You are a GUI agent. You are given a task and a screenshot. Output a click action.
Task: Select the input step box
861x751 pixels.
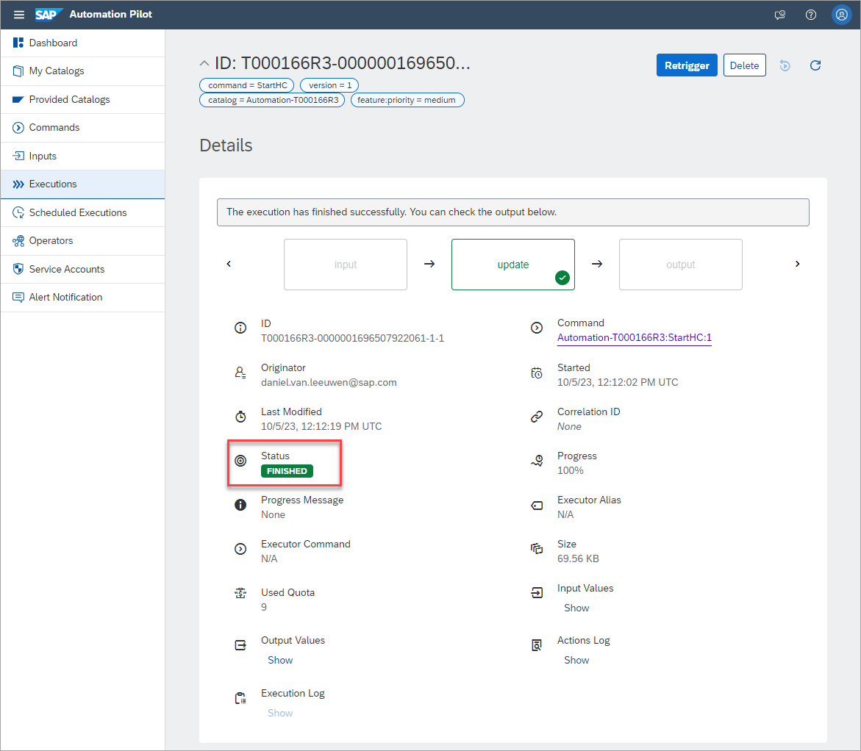tap(346, 264)
